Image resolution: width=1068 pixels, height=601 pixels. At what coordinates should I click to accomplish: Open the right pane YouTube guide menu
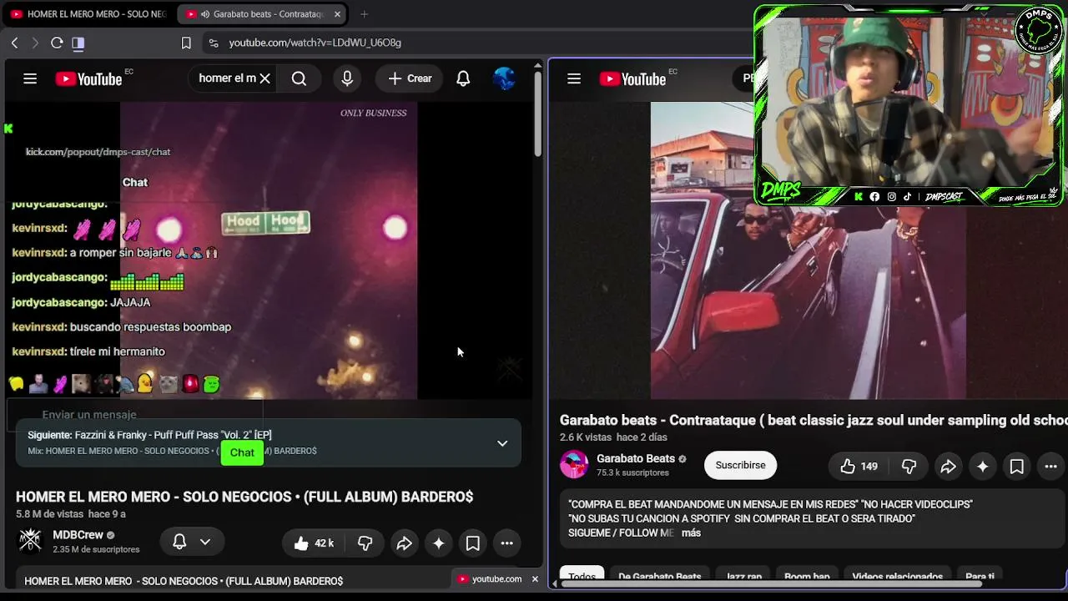click(x=574, y=78)
